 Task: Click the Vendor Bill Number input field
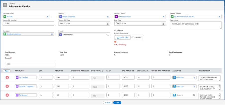[28, 23]
